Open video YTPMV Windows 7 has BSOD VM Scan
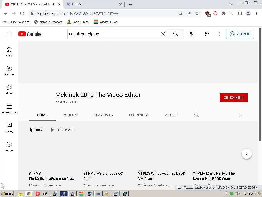 162,176
